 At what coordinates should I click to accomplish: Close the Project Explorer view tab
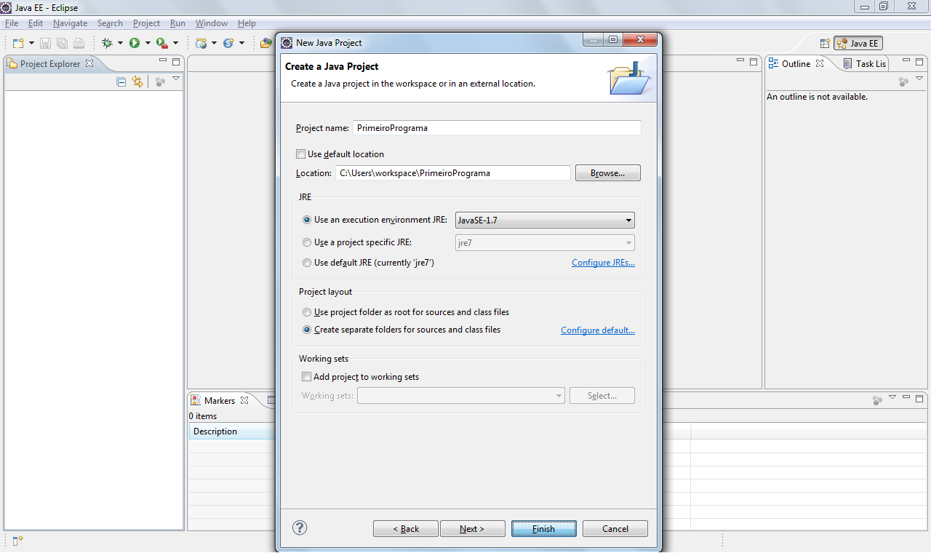tap(89, 63)
